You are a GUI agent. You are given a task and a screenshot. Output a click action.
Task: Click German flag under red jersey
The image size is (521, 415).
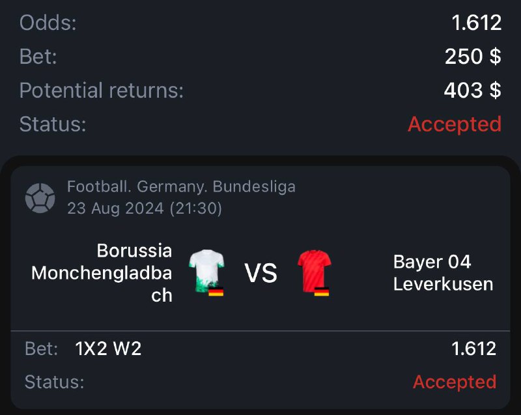(x=322, y=291)
